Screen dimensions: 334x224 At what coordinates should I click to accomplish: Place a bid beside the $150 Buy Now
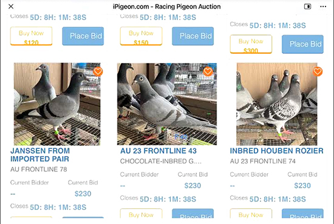pyautogui.click(x=193, y=36)
